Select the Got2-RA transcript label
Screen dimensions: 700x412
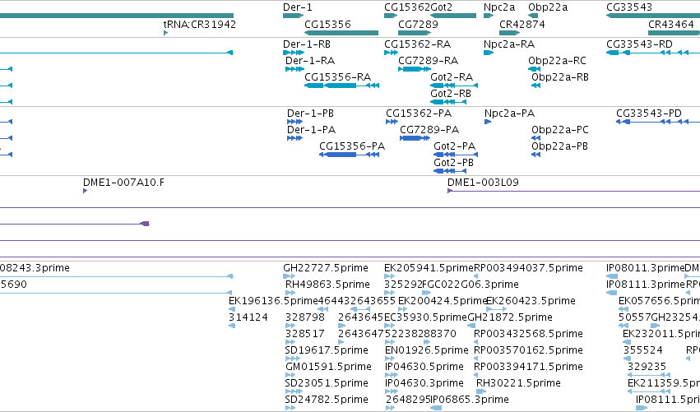click(452, 77)
